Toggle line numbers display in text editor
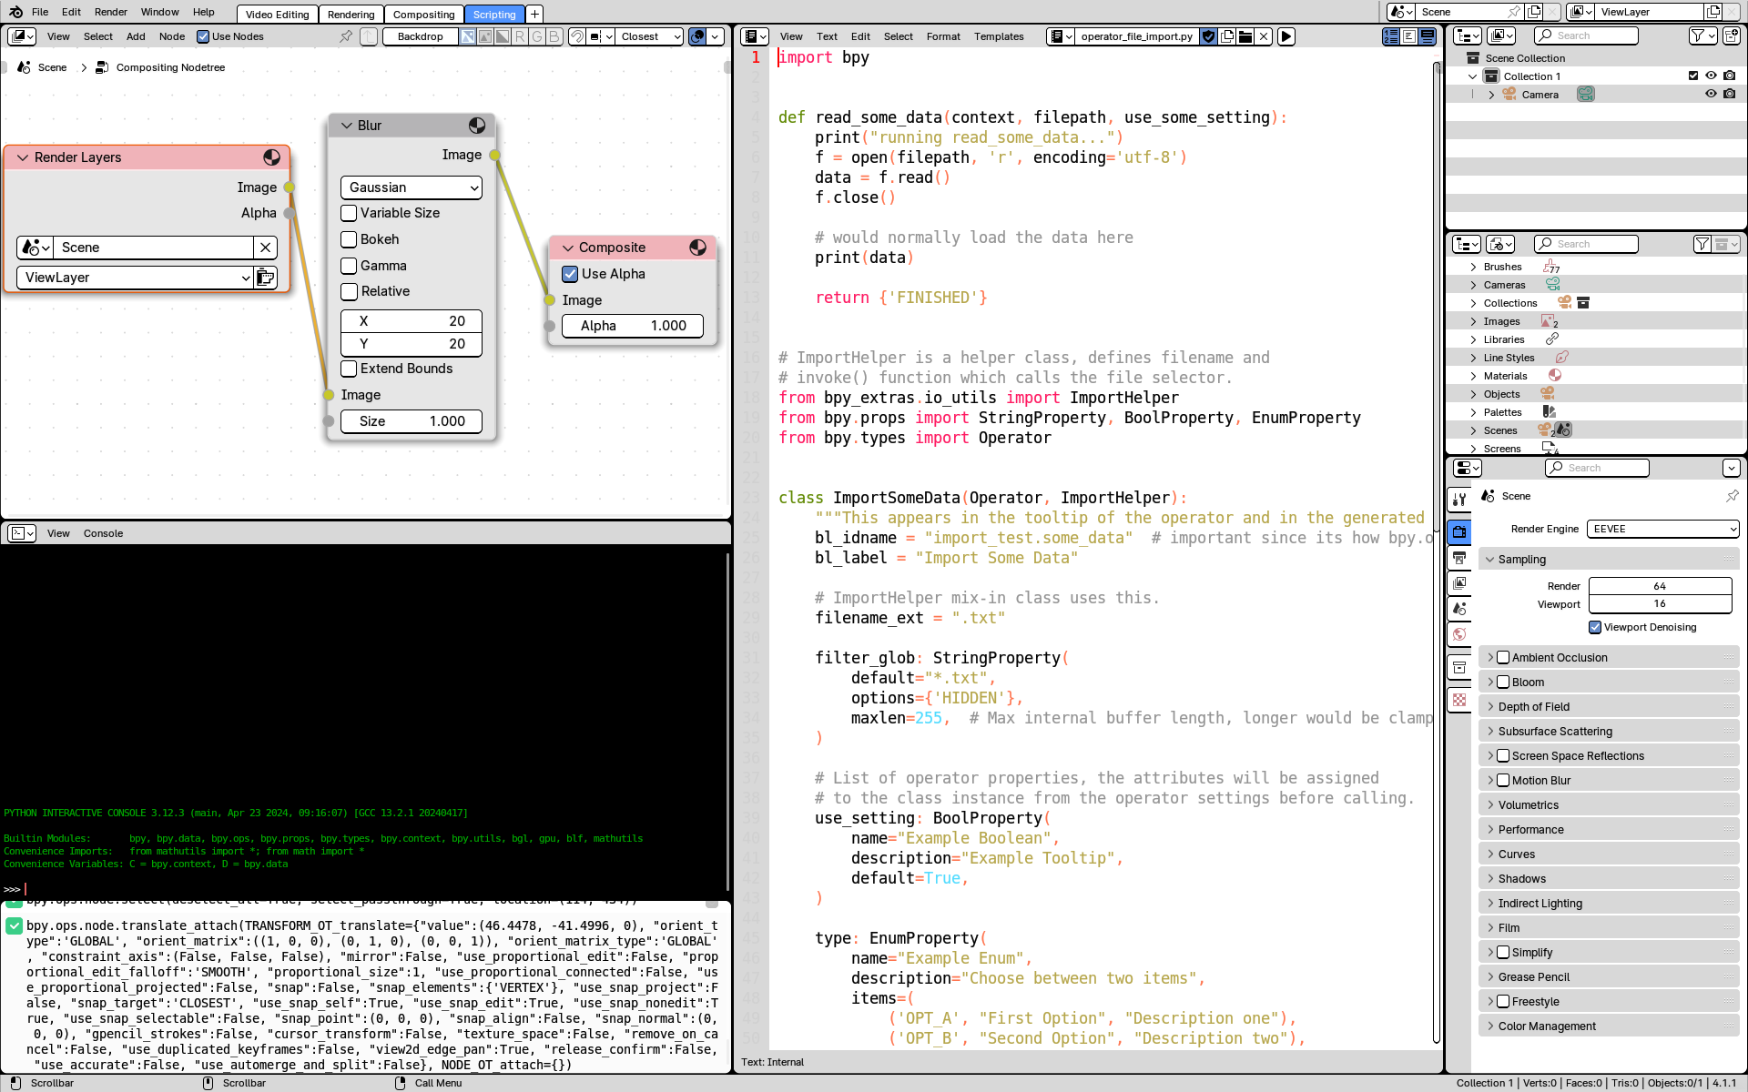1748x1092 pixels. click(1391, 36)
